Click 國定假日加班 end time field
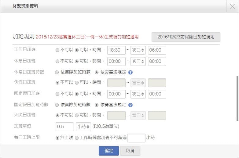239x158 pixels. pyautogui.click(x=157, y=94)
